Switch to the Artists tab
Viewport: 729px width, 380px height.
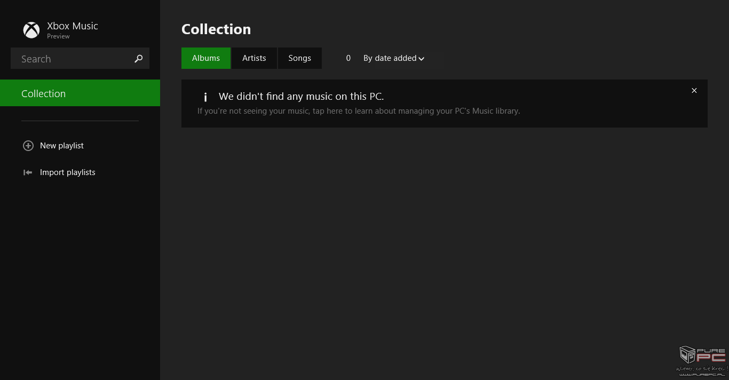[x=254, y=58]
